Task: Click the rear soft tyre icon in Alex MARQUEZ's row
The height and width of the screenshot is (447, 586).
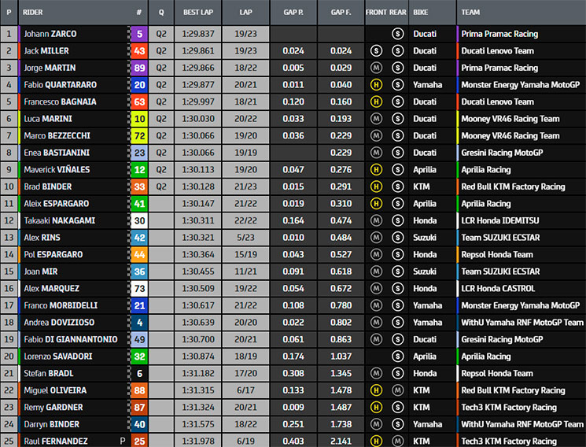Action: (398, 288)
